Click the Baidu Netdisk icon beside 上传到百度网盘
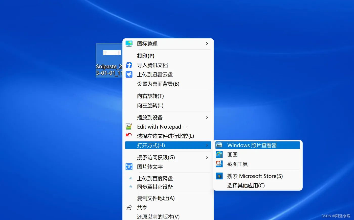The width and height of the screenshot is (354, 220). 131,178
